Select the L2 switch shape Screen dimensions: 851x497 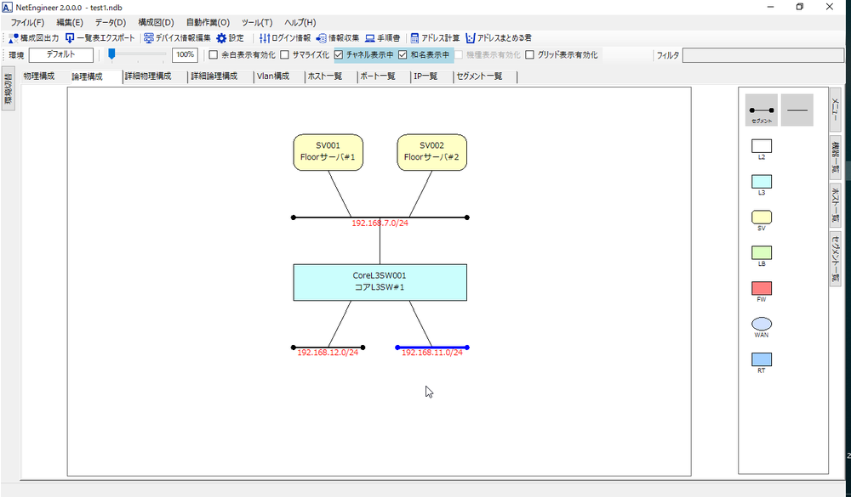pos(762,146)
